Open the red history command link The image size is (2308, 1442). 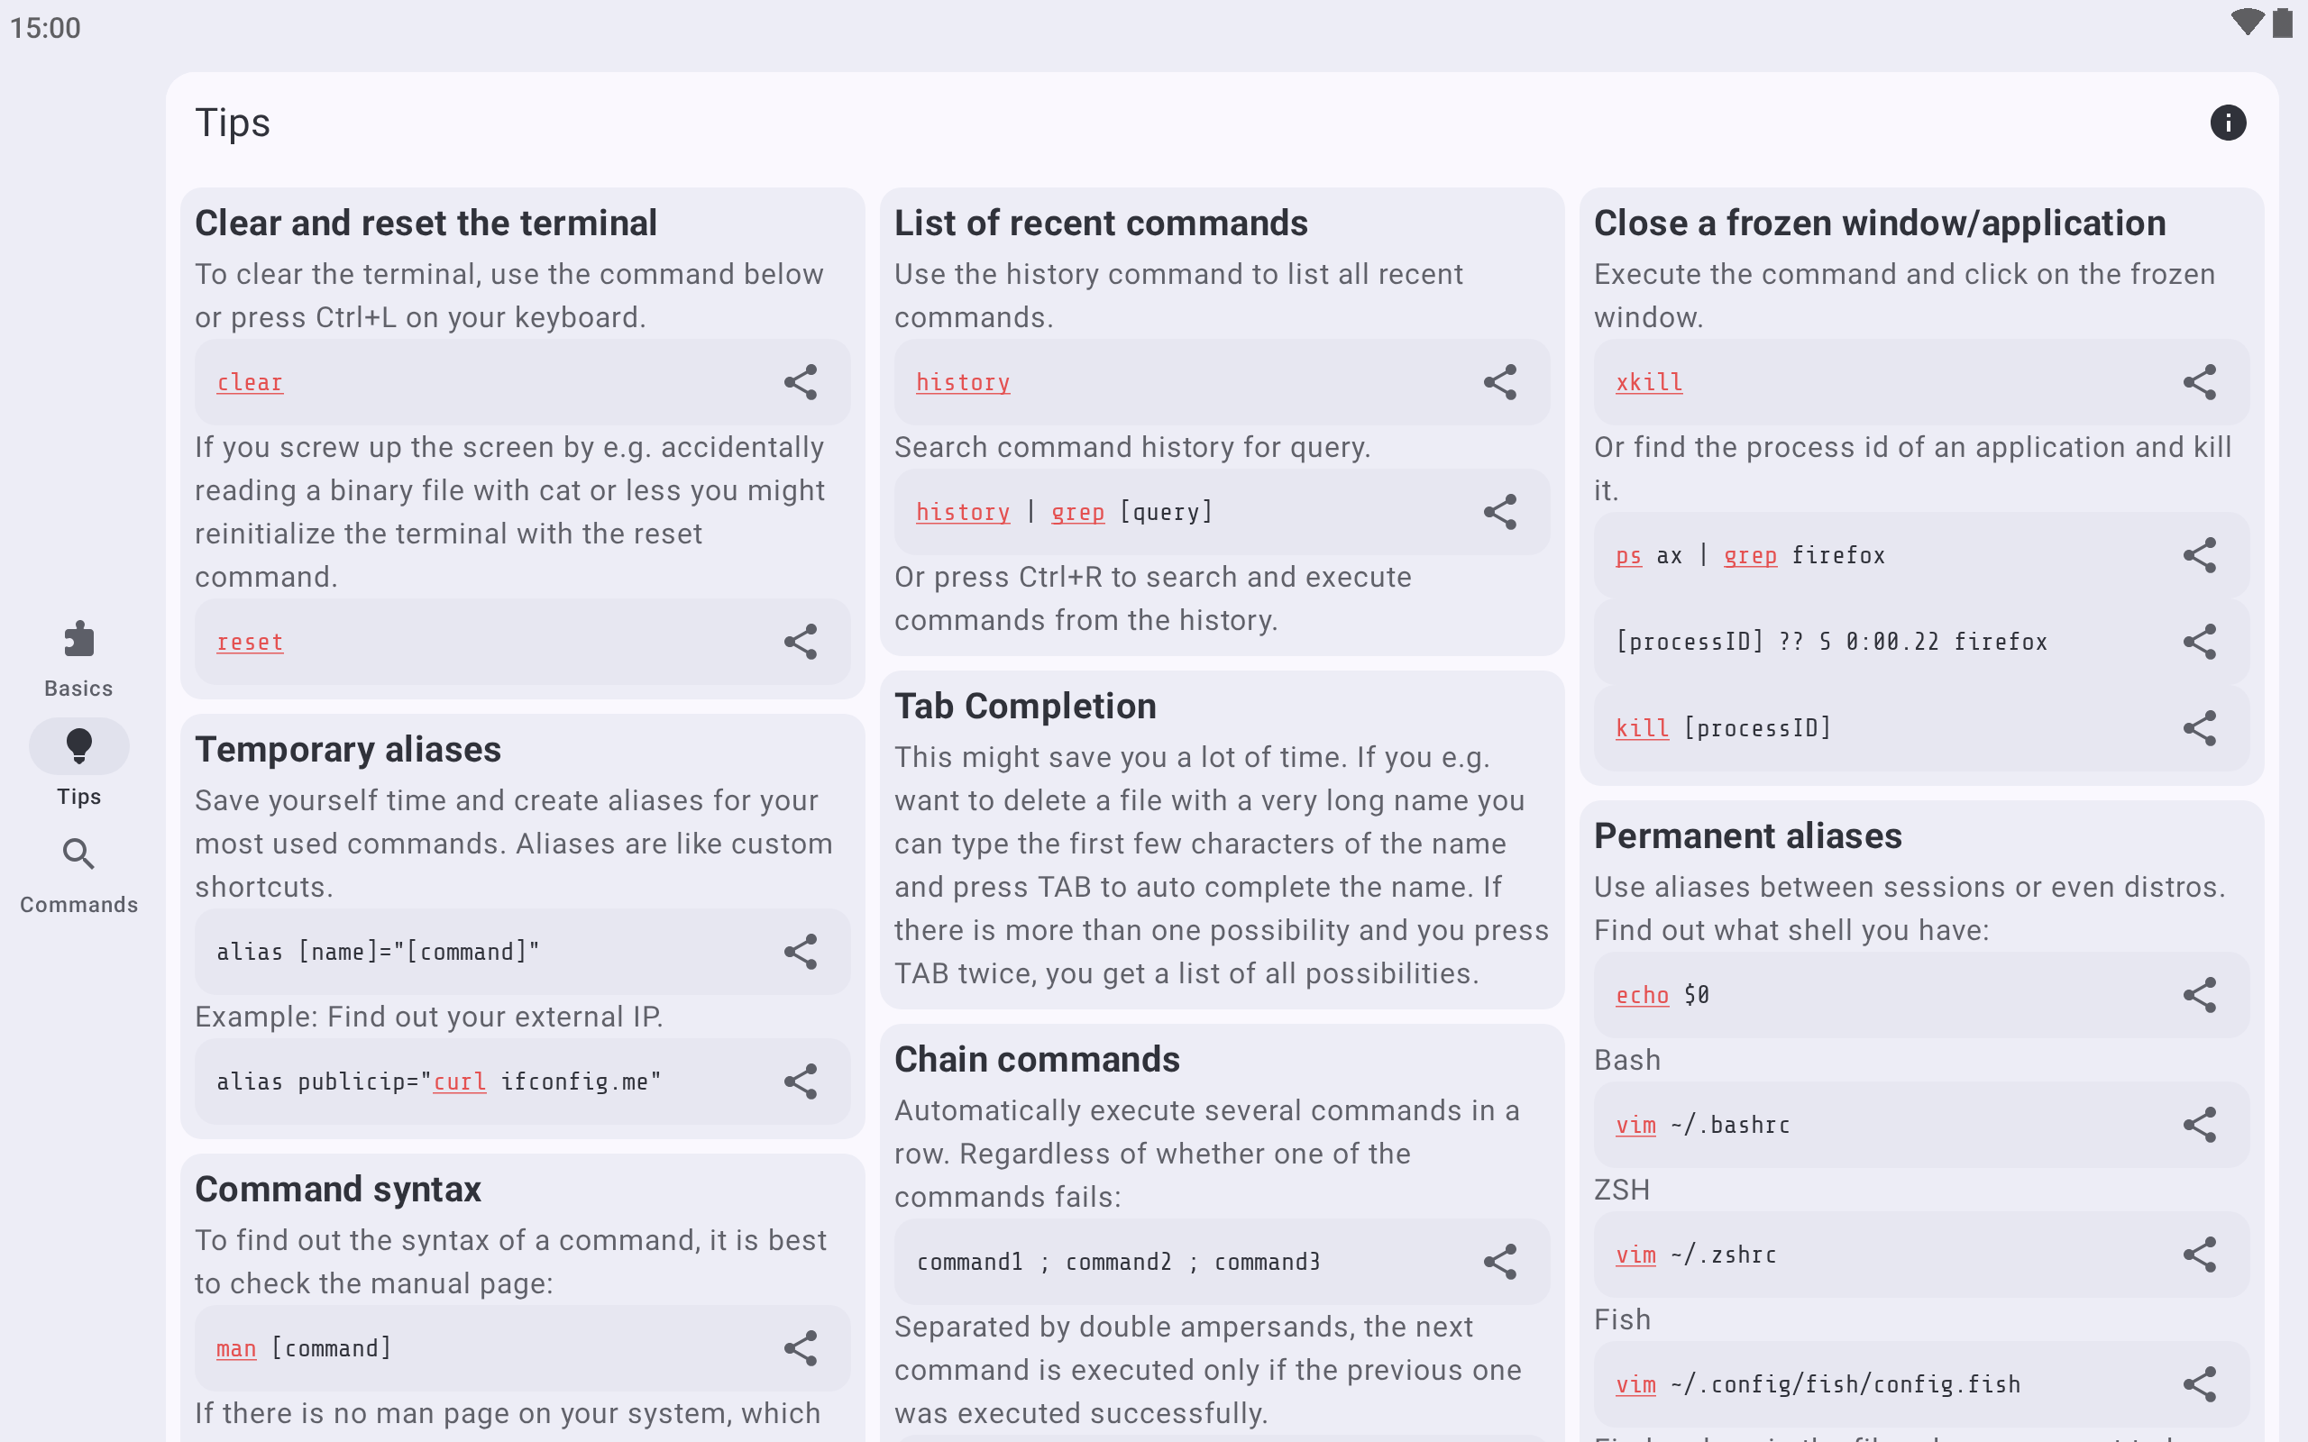tap(962, 382)
